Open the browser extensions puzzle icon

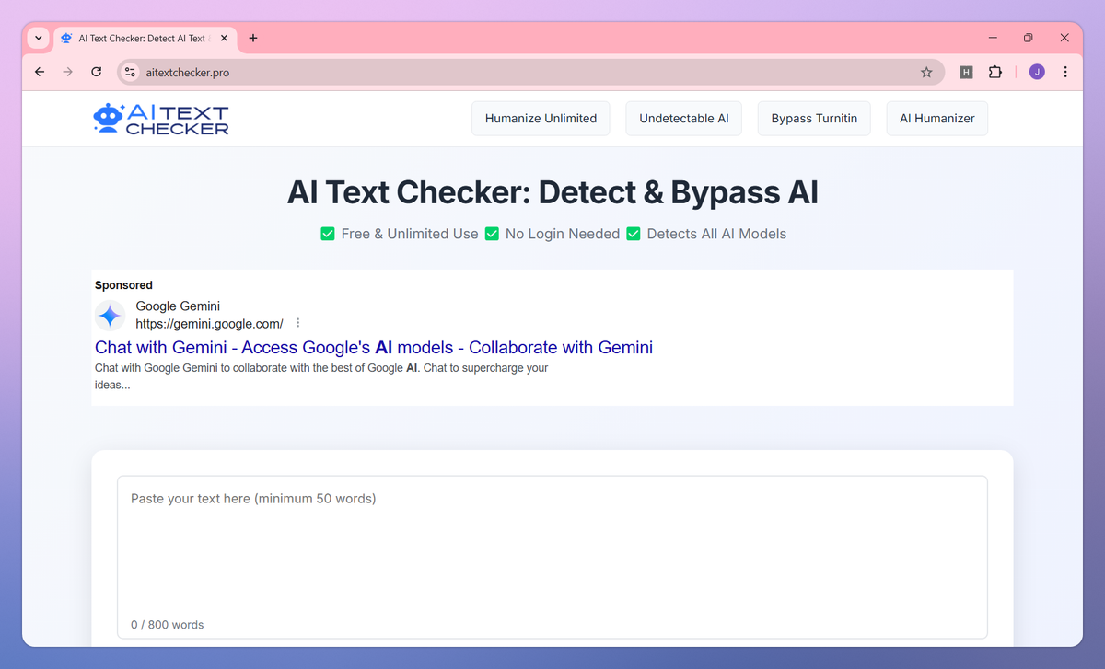(995, 72)
